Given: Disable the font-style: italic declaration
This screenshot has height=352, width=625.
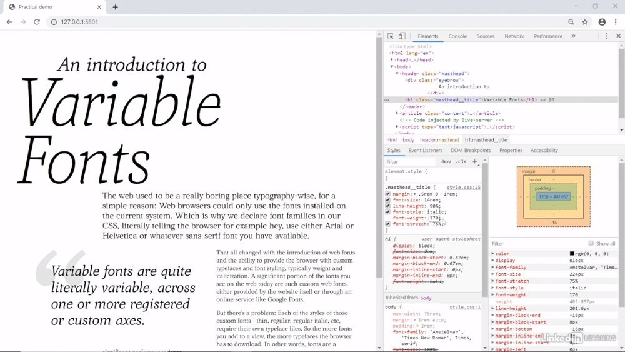Looking at the screenshot, I should (x=388, y=212).
